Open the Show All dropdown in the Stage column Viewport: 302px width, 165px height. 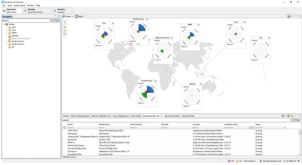[284, 127]
